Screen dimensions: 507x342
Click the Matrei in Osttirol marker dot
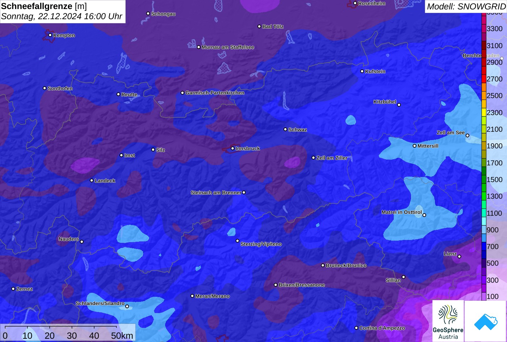(x=424, y=215)
